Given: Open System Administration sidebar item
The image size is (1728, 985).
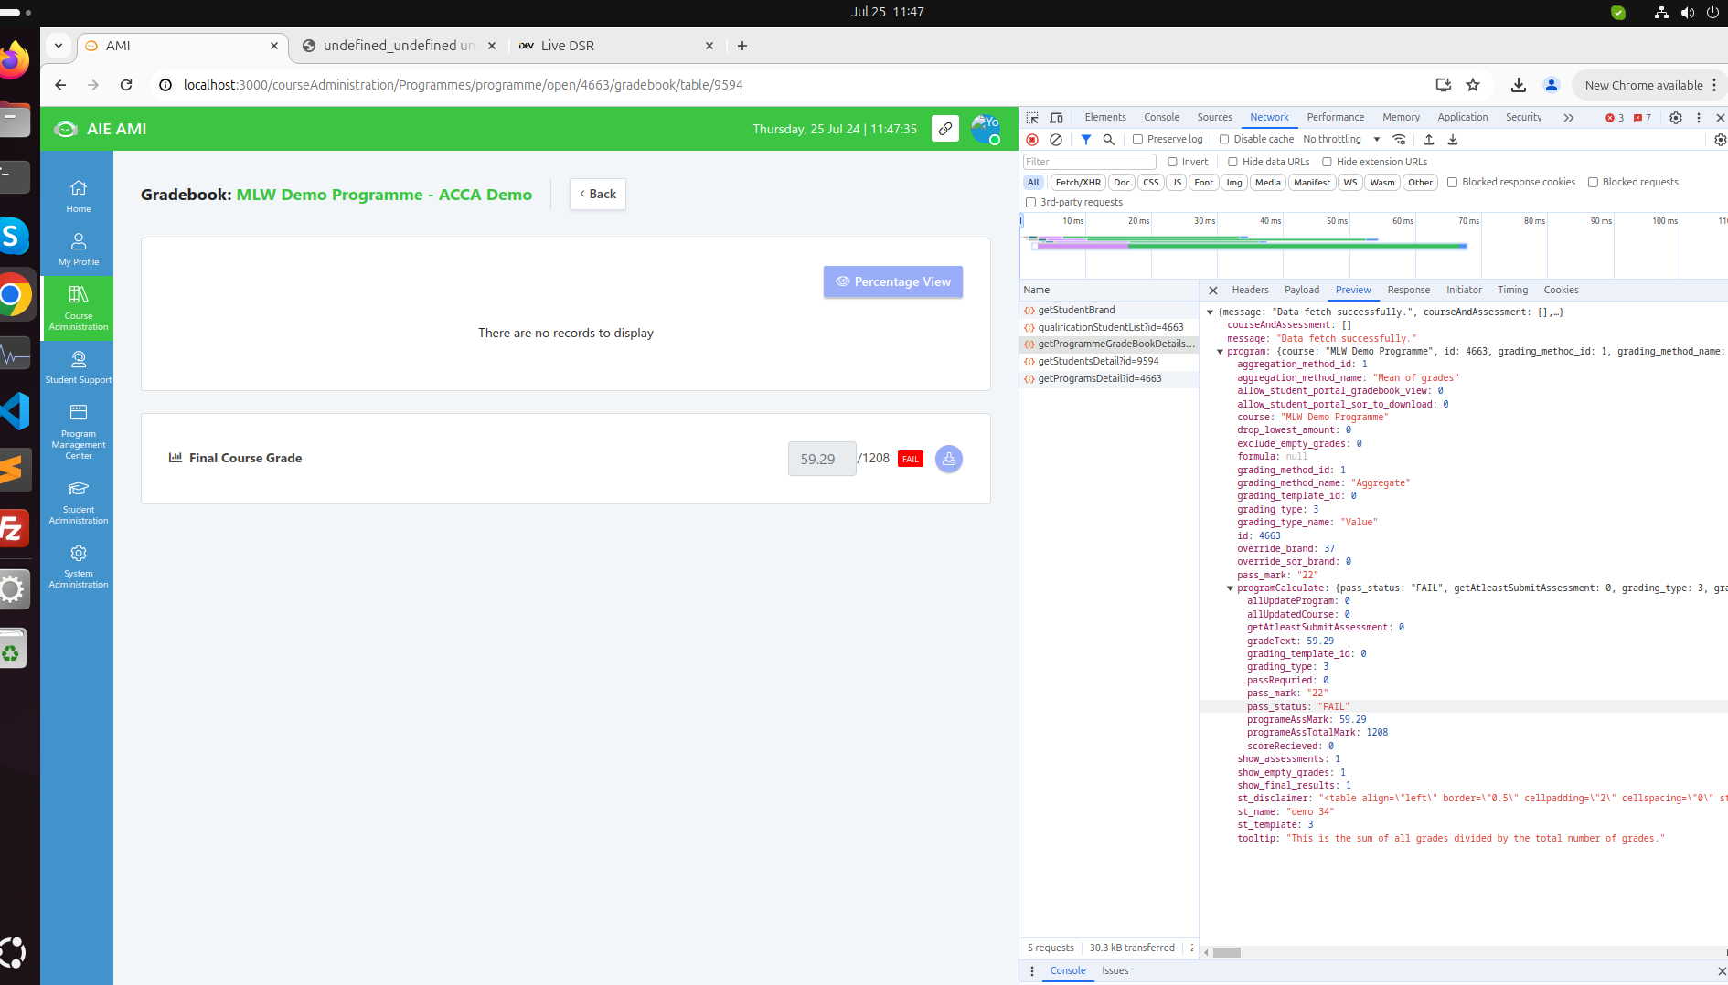Looking at the screenshot, I should (79, 566).
